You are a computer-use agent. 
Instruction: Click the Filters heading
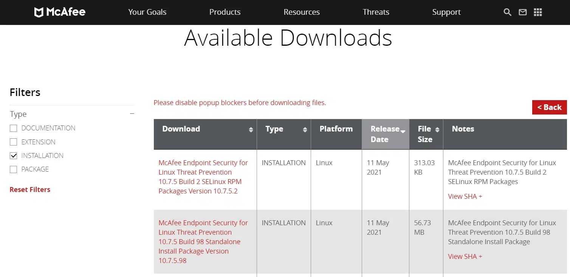click(x=25, y=92)
